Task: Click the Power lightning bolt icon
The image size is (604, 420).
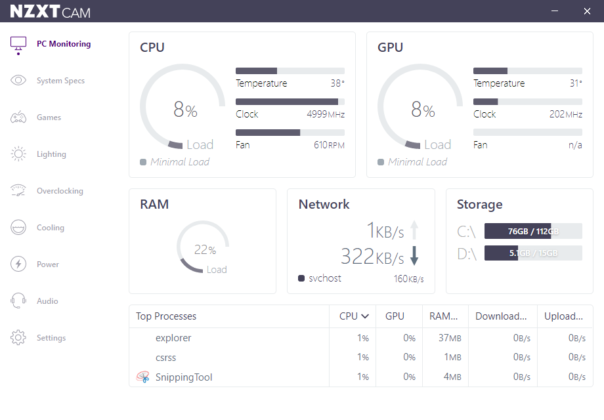Action: [x=18, y=264]
